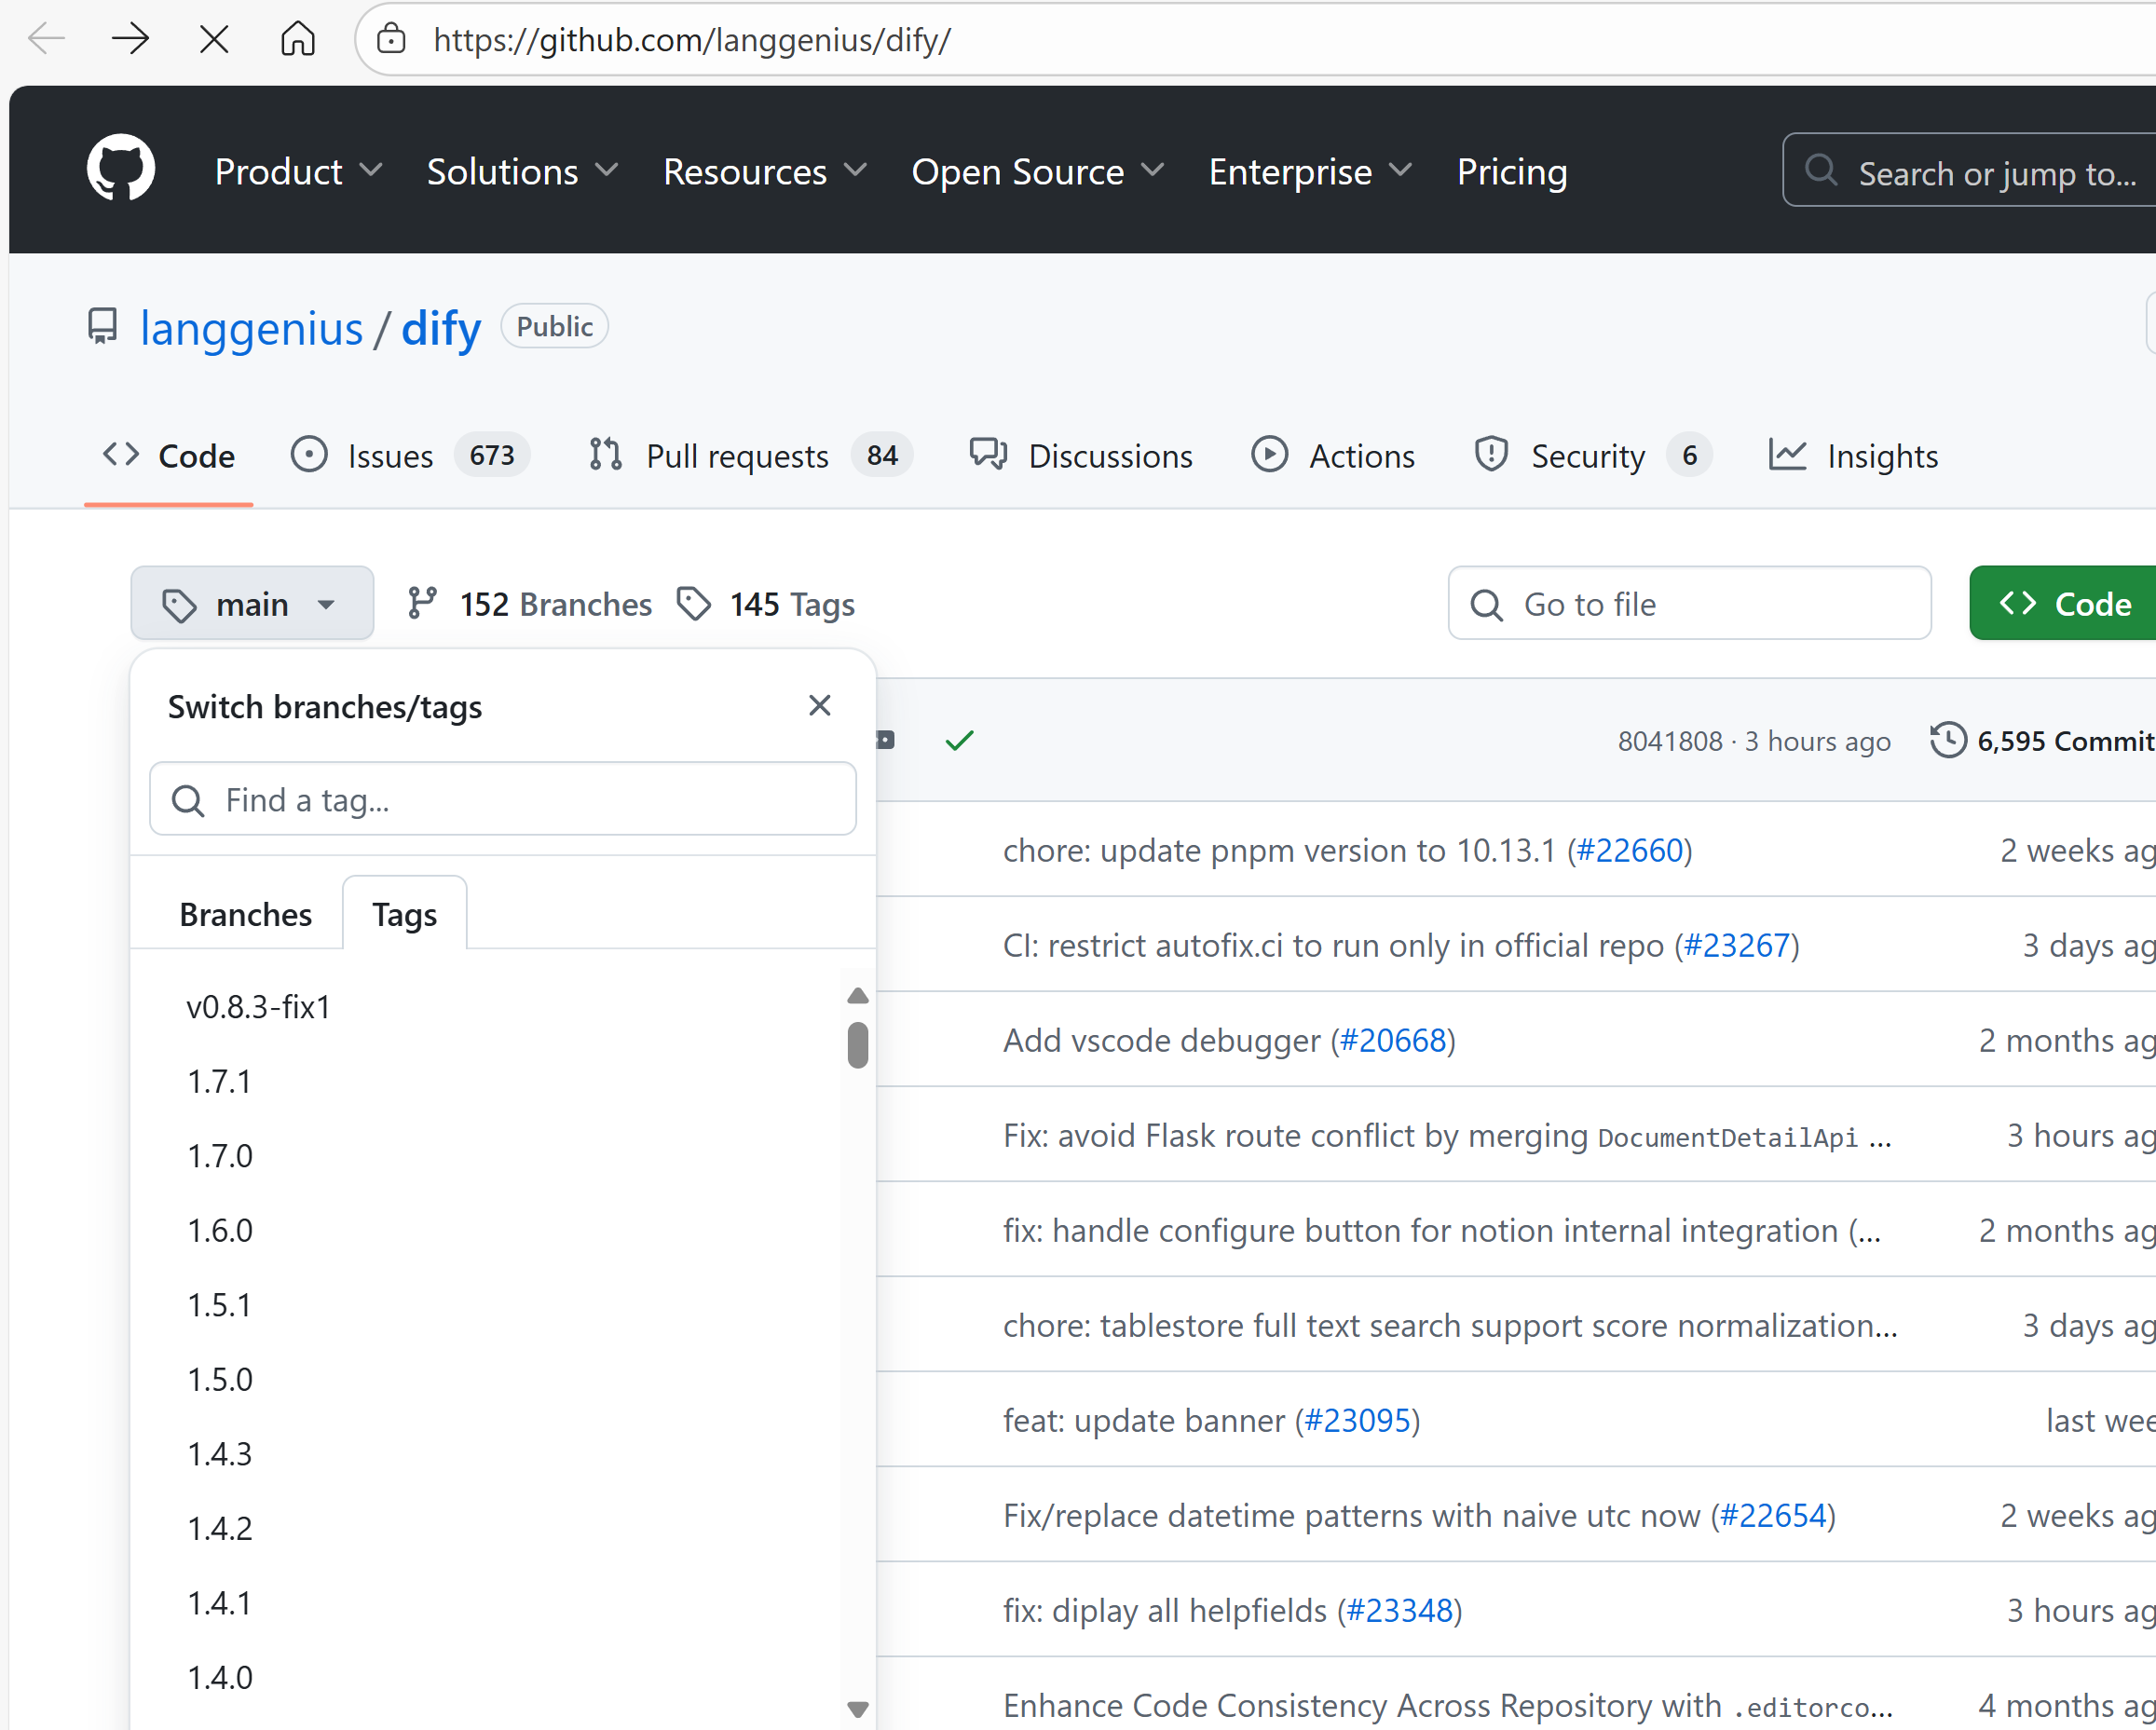
Task: Click the magnifier in Find a tag field
Action: point(189,800)
